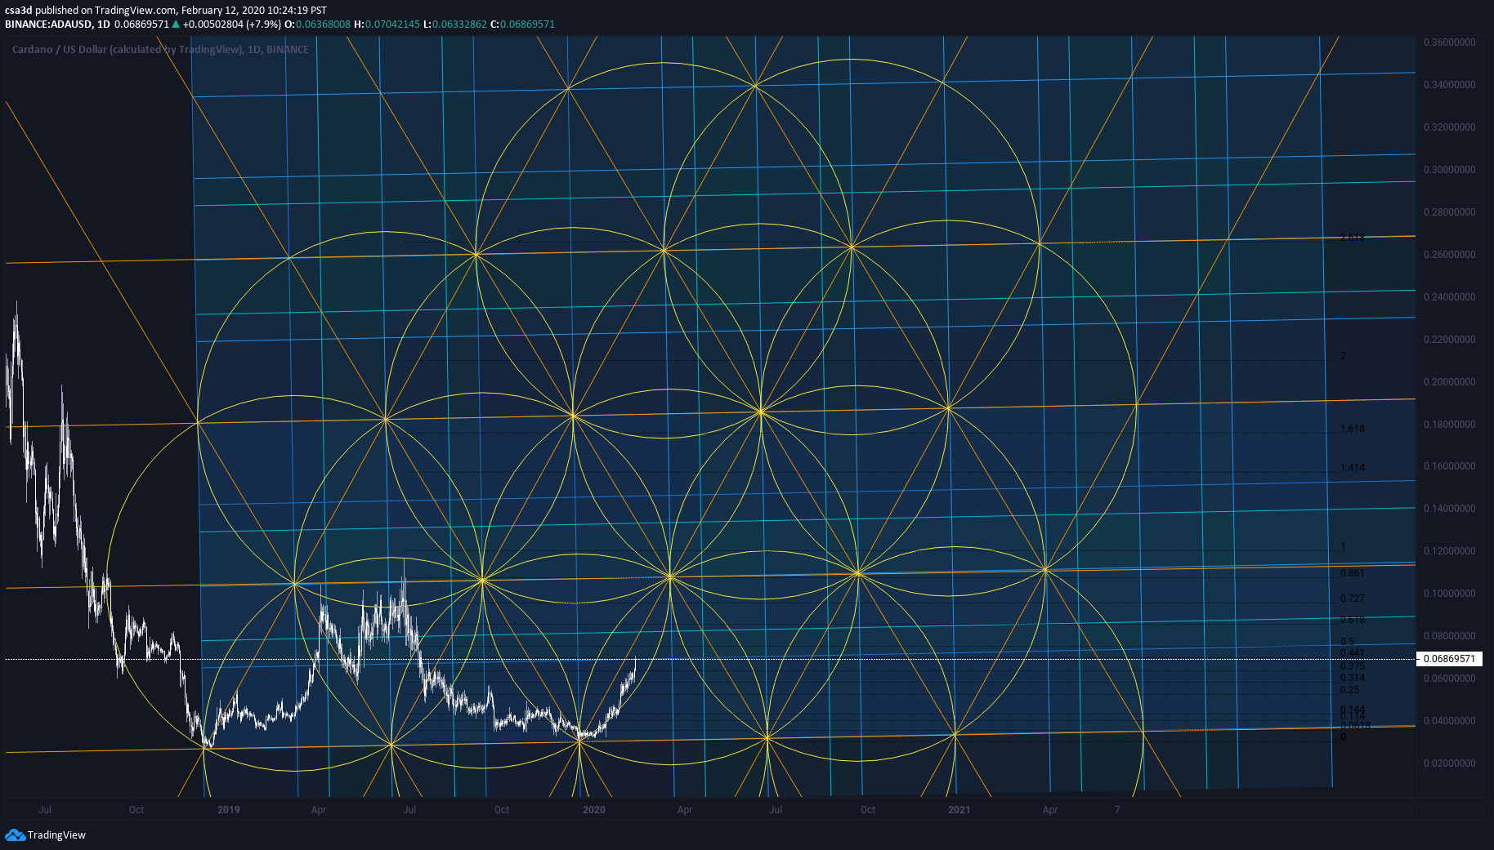
Task: Click the csa3d author name
Action: click(19, 11)
